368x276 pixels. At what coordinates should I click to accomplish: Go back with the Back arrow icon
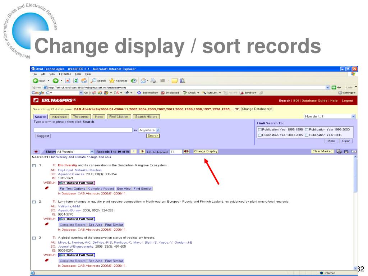click(x=36, y=80)
